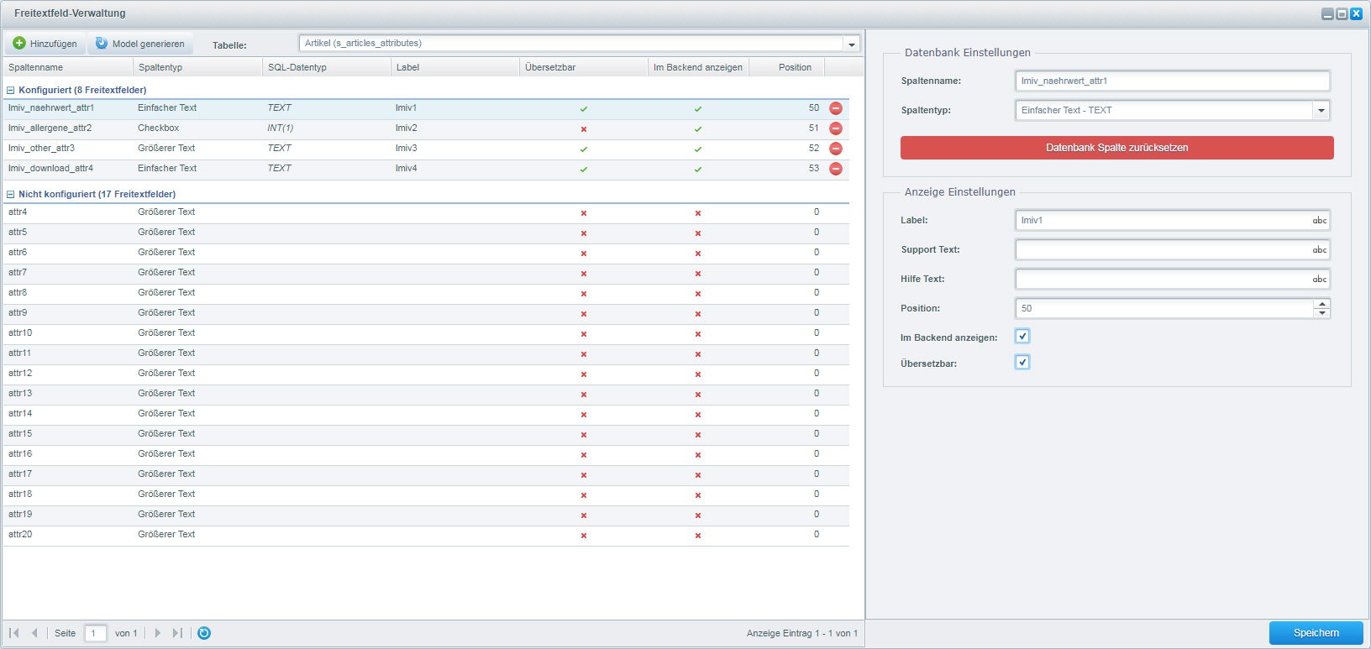
Task: Open the Tabelle dropdown list
Action: [852, 44]
